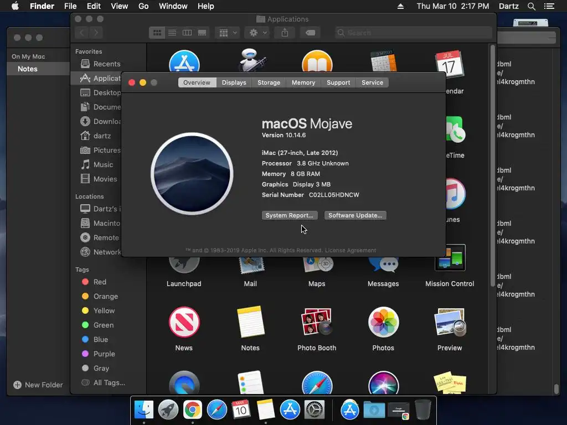The width and height of the screenshot is (567, 425).
Task: Click the Finder search field
Action: point(413,33)
